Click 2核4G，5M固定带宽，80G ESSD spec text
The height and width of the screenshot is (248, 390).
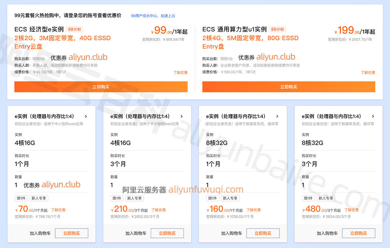click(x=250, y=38)
